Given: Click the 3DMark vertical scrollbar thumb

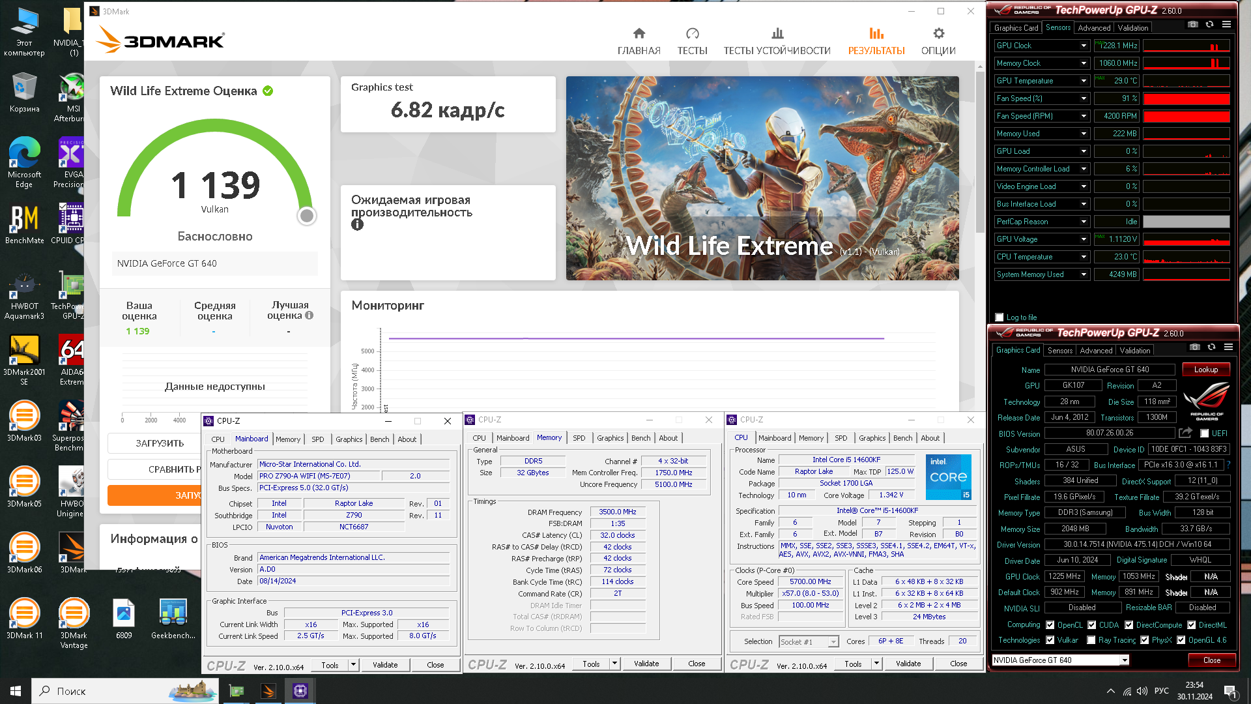Looking at the screenshot, I should click(980, 151).
